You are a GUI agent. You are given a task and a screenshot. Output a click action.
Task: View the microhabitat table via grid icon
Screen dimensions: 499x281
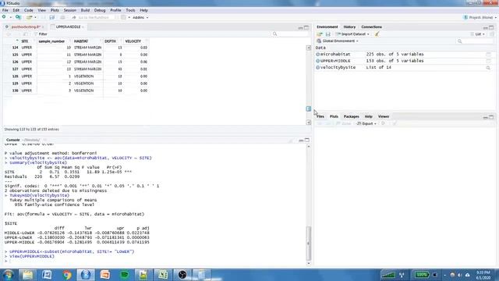[488, 55]
